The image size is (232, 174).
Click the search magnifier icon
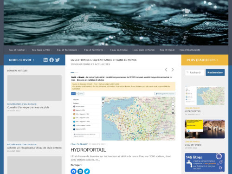point(187,72)
